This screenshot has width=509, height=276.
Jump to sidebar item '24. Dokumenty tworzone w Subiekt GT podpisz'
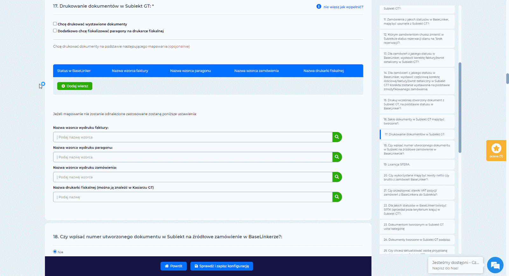(x=417, y=240)
